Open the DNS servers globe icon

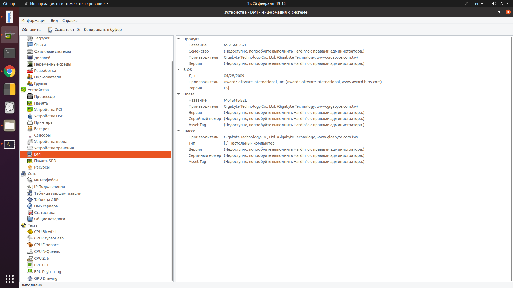pos(30,206)
